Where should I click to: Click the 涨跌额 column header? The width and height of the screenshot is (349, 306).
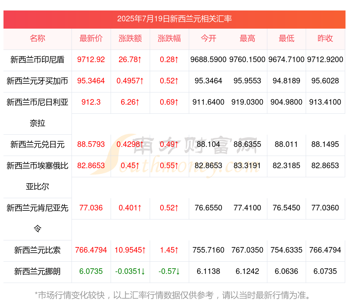(x=130, y=38)
